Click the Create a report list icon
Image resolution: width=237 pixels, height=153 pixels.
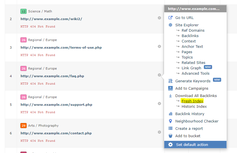[170, 128]
